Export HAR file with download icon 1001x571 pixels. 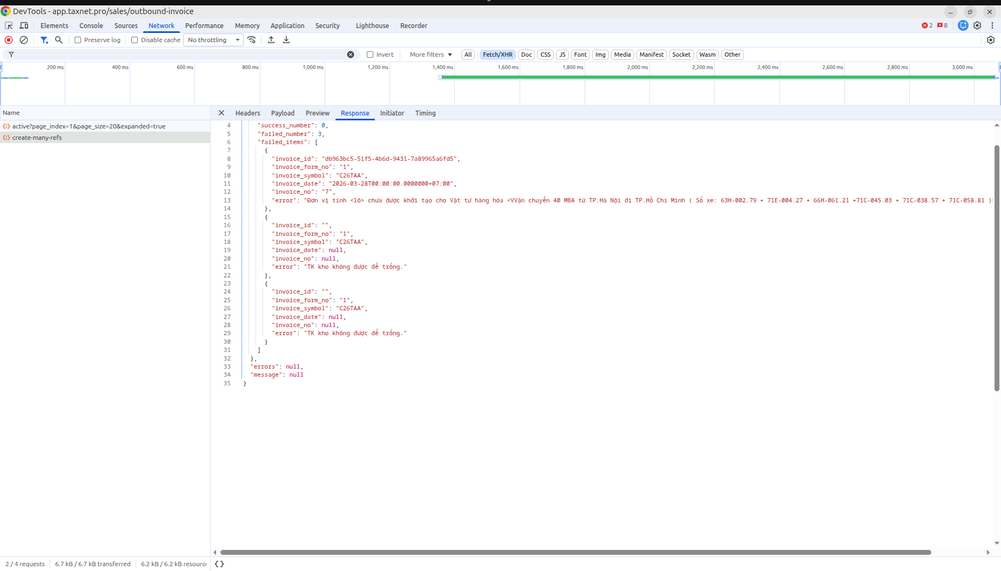(286, 40)
